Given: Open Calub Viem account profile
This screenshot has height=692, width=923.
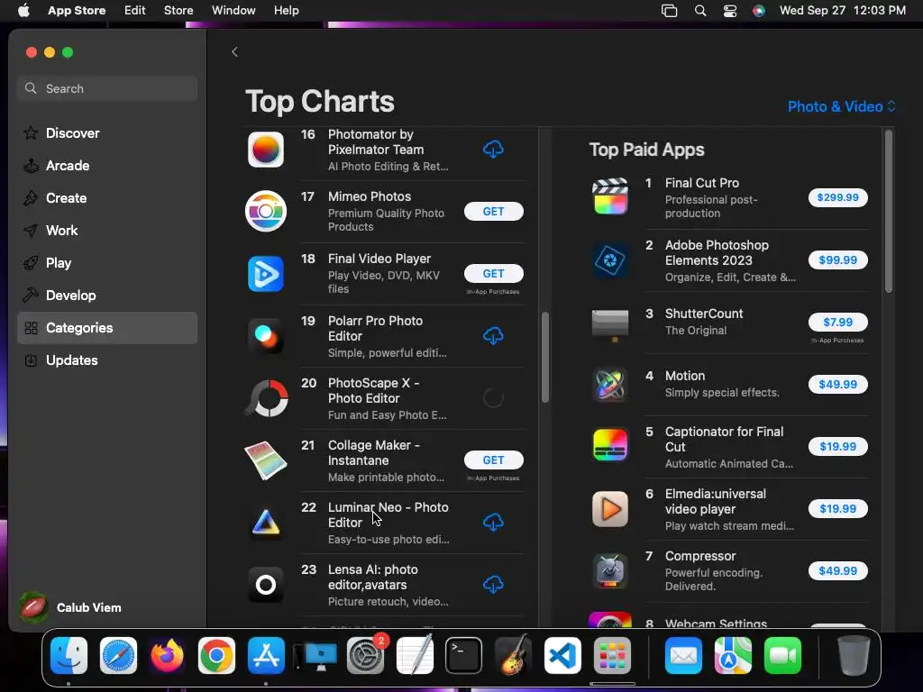Looking at the screenshot, I should point(70,607).
